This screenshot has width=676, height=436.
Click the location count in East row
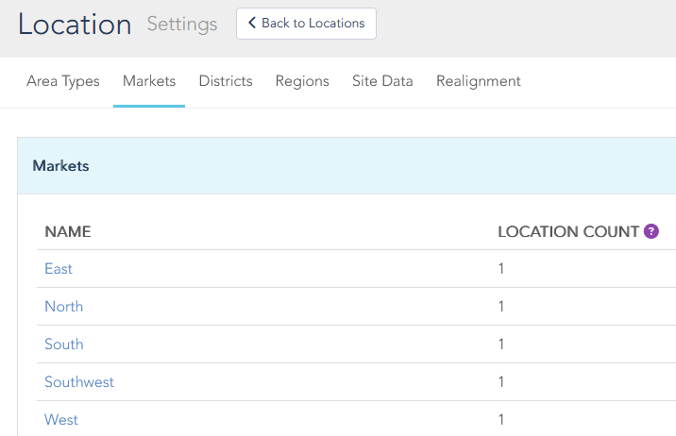pyautogui.click(x=501, y=269)
